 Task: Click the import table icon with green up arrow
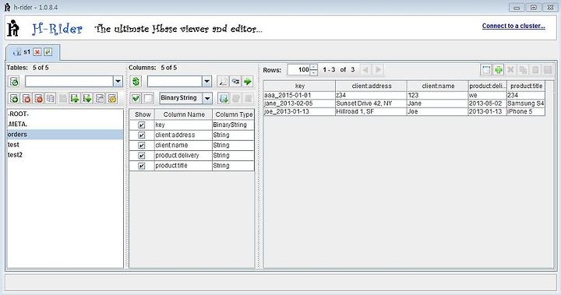(x=75, y=98)
